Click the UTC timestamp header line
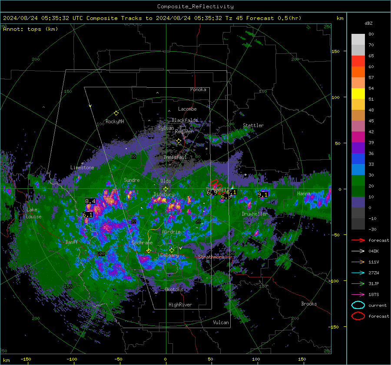Viewport: 391px width, 365px height. coord(152,18)
